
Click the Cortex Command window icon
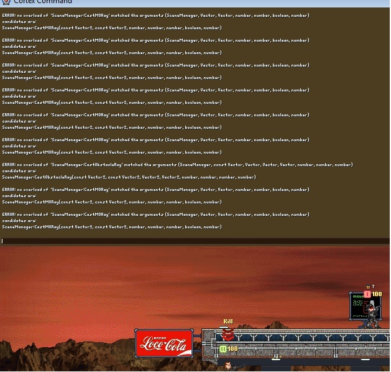pyautogui.click(x=6, y=2)
